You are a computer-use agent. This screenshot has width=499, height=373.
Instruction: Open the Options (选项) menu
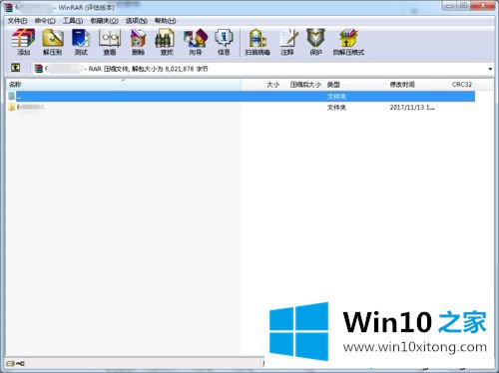(x=137, y=21)
